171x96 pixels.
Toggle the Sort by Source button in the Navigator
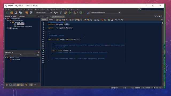click(35, 85)
